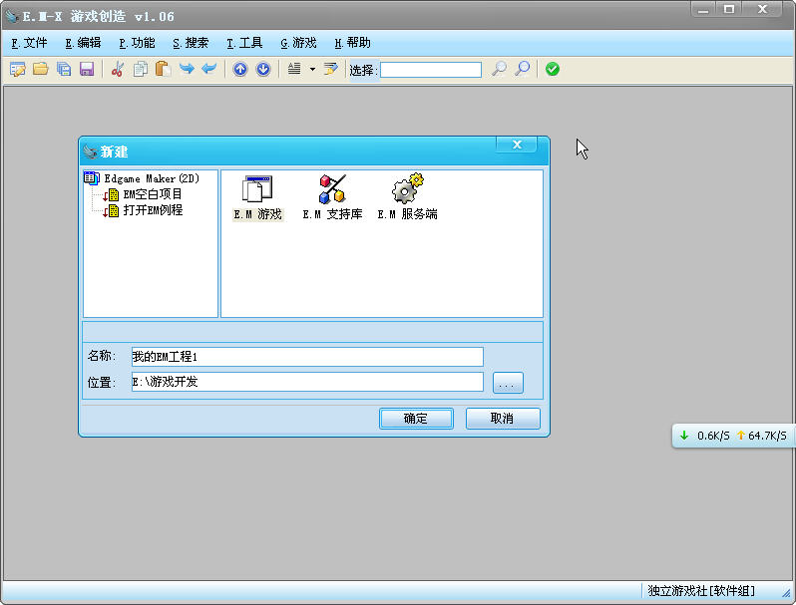Viewport: 796px width, 605px height.
Task: Open dropdown arrow next to text lines icon
Action: (312, 69)
